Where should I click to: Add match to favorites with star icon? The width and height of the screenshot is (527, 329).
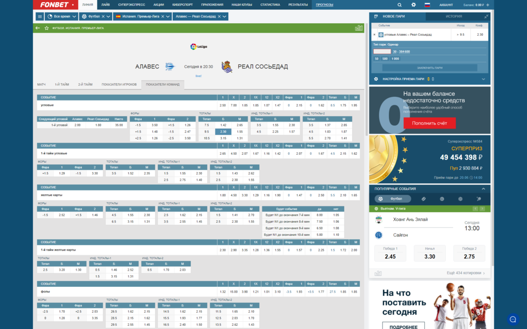click(47, 28)
